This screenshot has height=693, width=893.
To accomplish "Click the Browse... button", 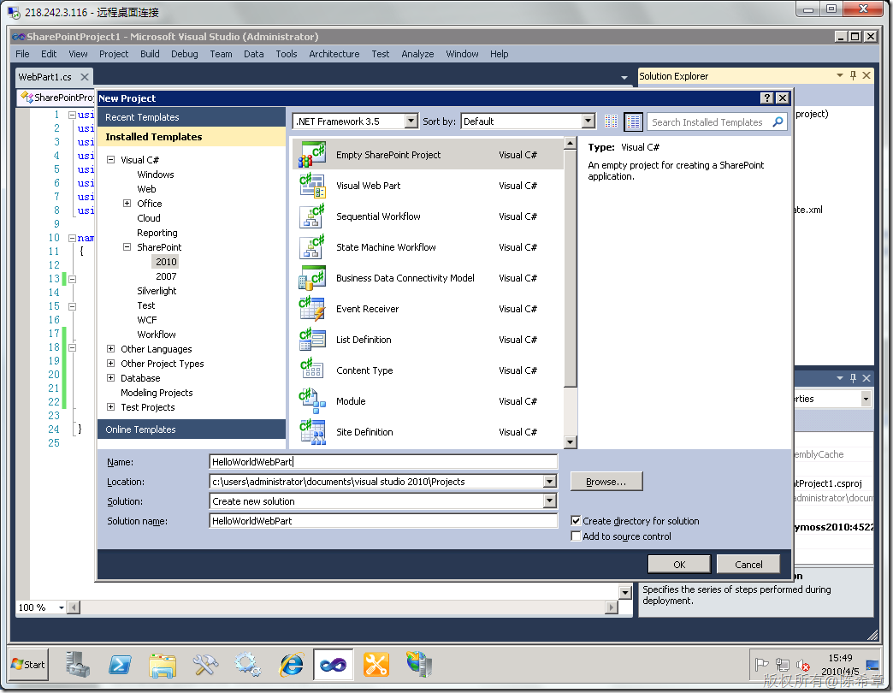I will pos(606,482).
